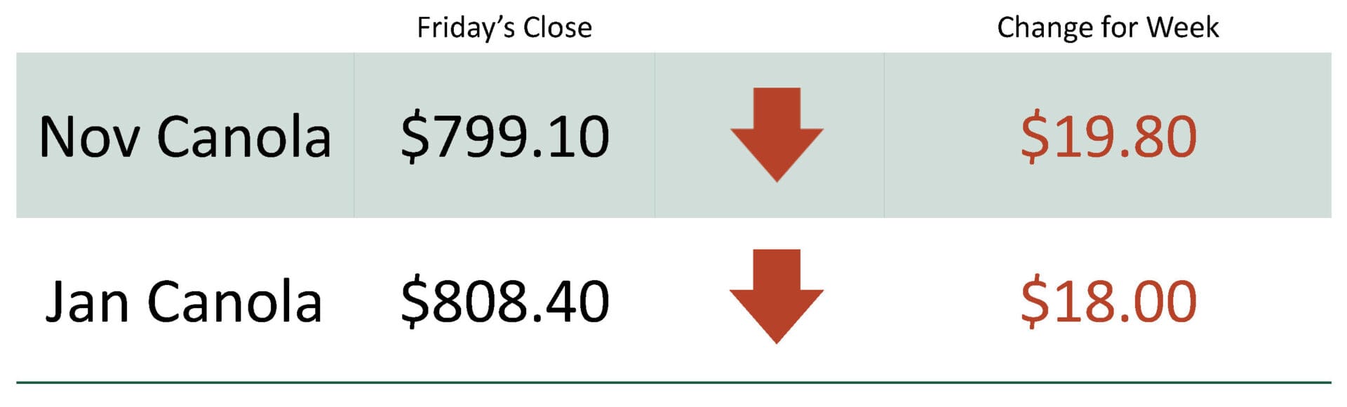Image resolution: width=1347 pixels, height=407 pixels.
Task: Click the red $18.00 weekly change value
Action: pos(1108,302)
